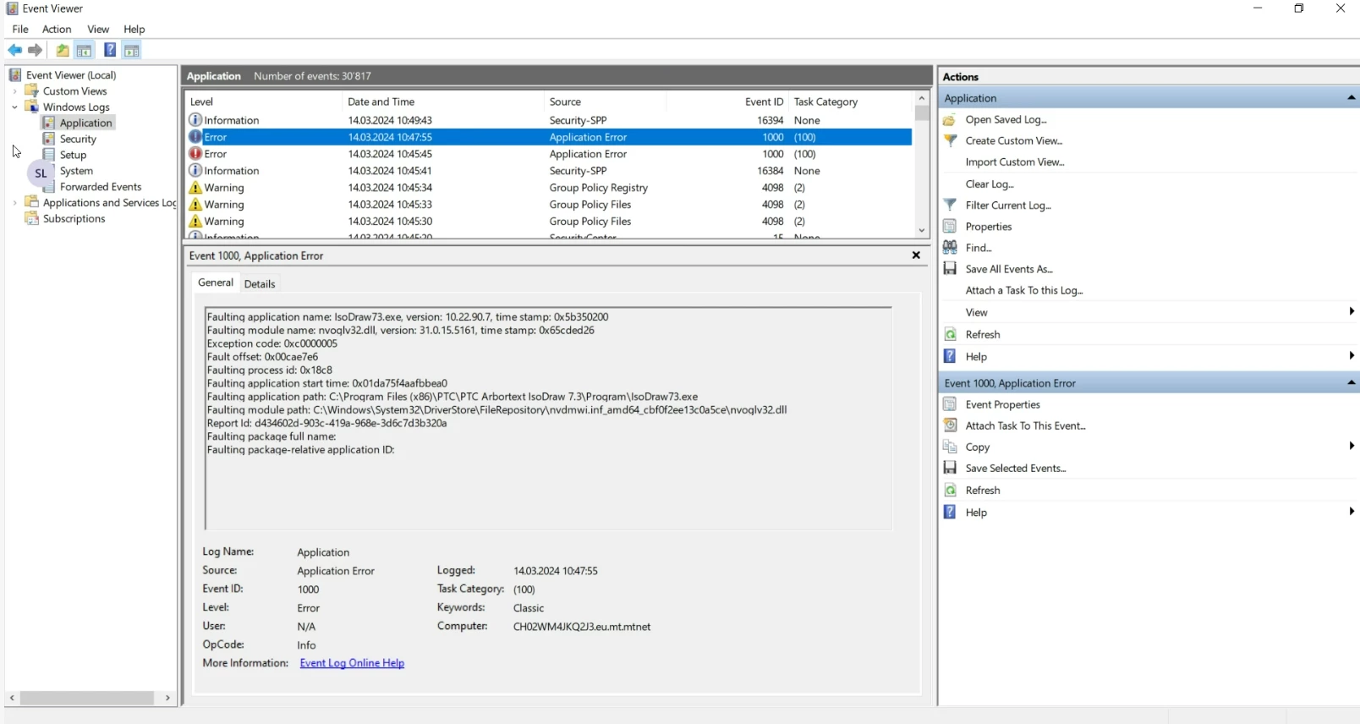Image resolution: width=1360 pixels, height=724 pixels.
Task: Click the warning icon of Group Policy Registry event
Action: click(195, 188)
